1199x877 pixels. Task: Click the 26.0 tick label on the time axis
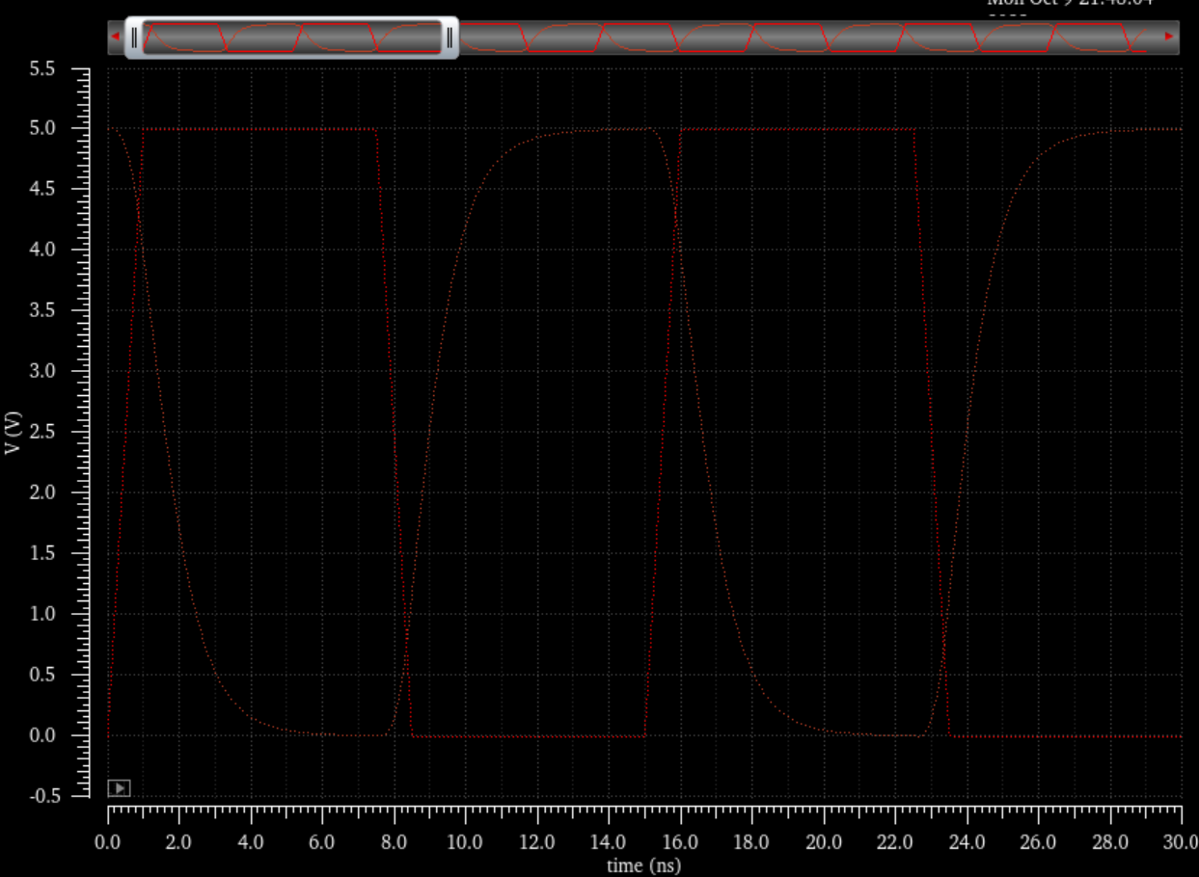1038,842
